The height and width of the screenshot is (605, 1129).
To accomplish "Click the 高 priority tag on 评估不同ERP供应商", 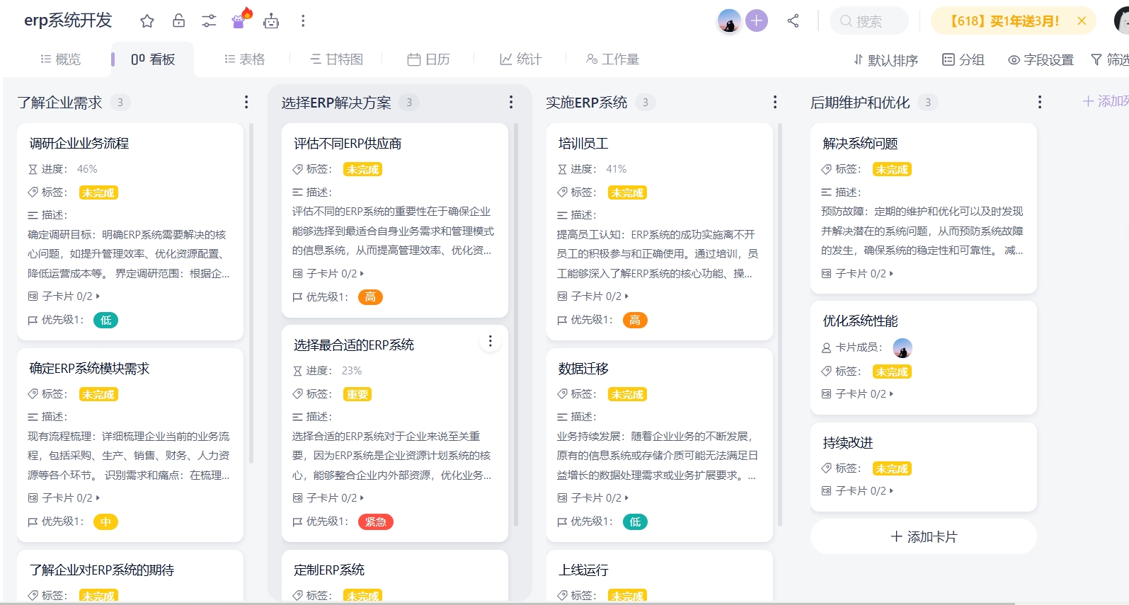I will click(x=370, y=297).
